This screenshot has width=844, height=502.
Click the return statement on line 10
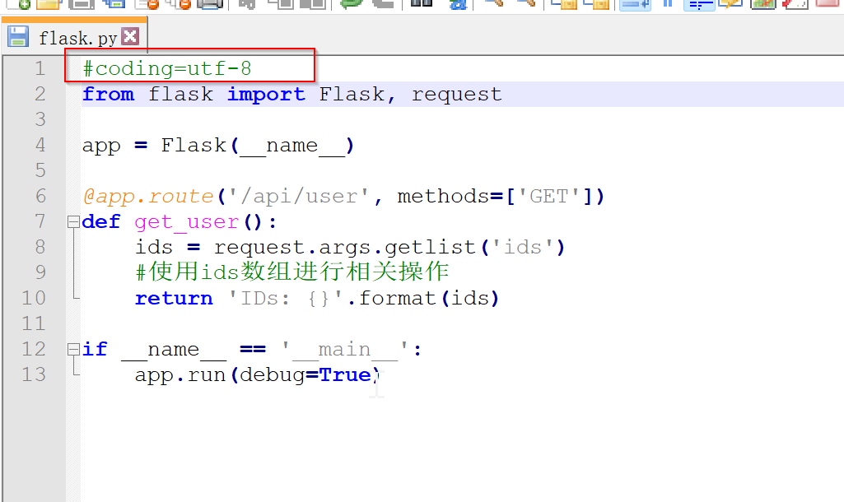click(174, 297)
